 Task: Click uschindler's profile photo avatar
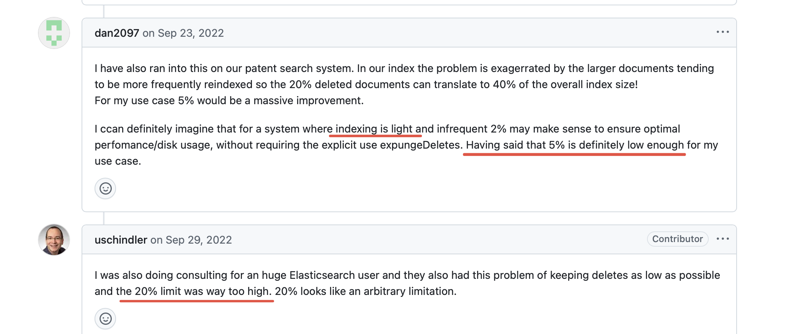coord(54,240)
